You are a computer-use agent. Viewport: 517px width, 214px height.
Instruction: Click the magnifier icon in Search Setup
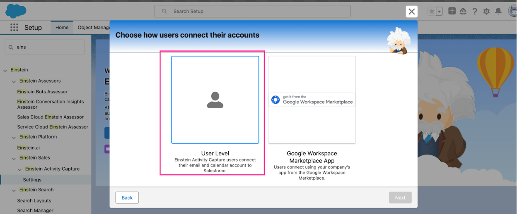(x=164, y=11)
